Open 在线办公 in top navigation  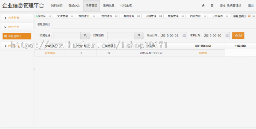click(74, 5)
